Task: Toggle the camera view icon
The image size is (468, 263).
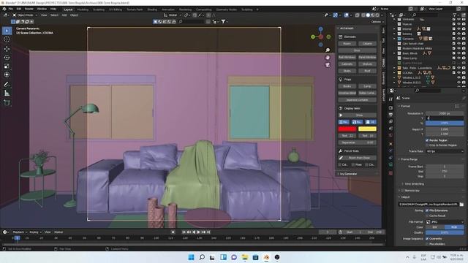Action: [328, 64]
